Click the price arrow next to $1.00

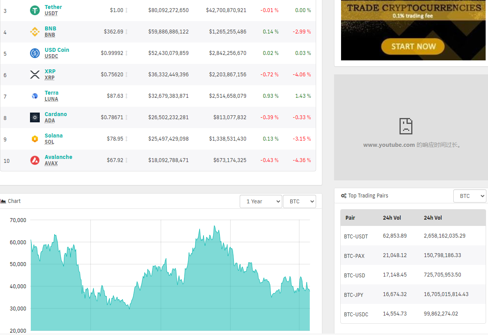(126, 10)
